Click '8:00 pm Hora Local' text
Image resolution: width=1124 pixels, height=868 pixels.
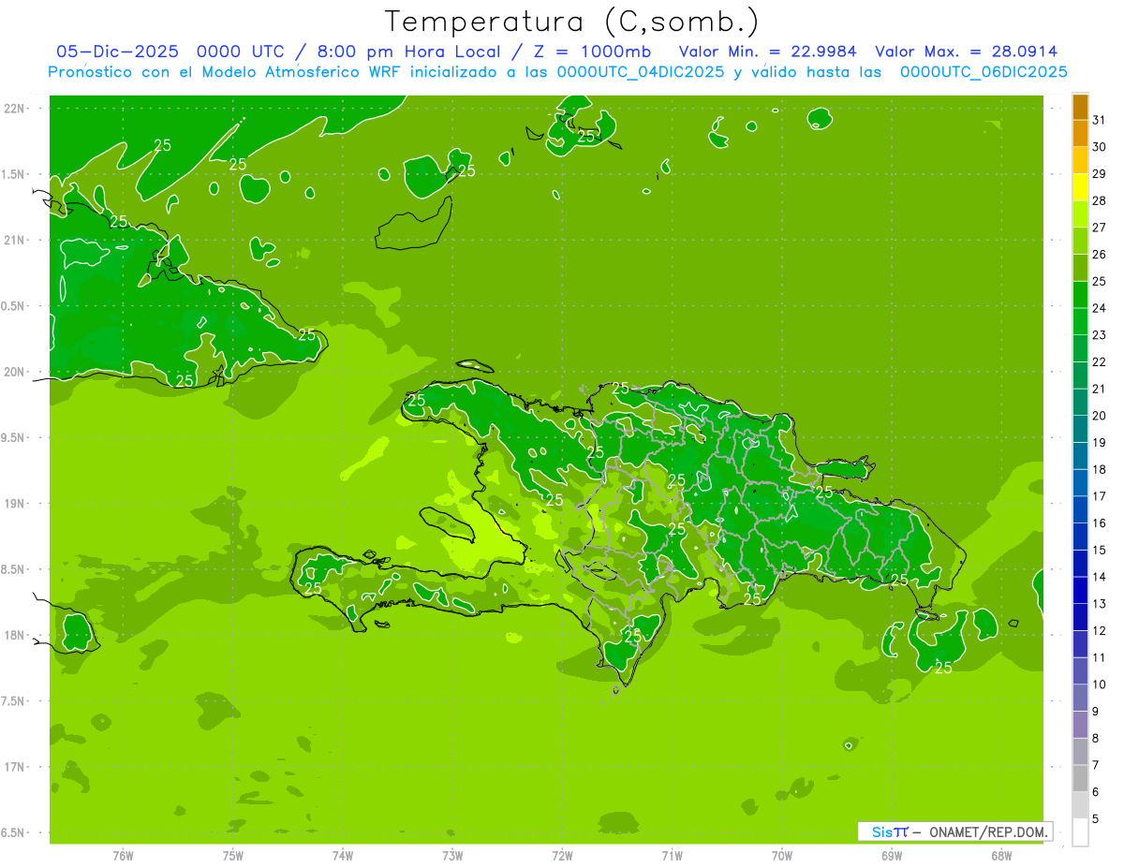[408, 51]
